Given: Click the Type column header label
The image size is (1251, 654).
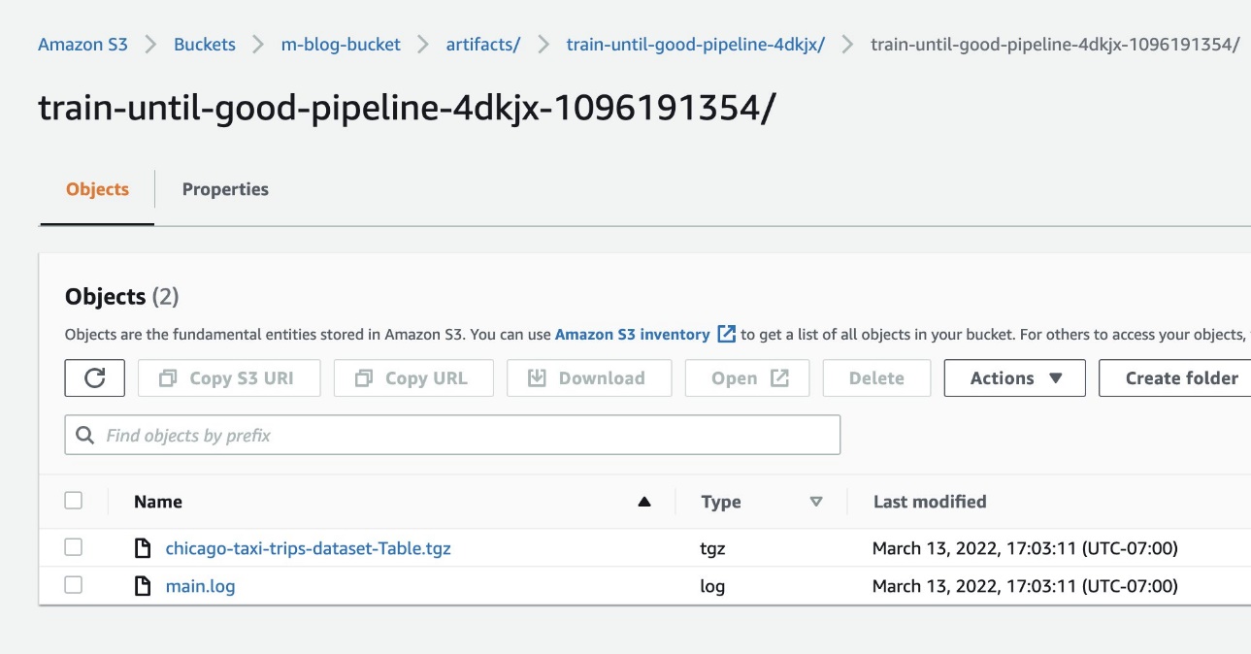Looking at the screenshot, I should pos(721,502).
